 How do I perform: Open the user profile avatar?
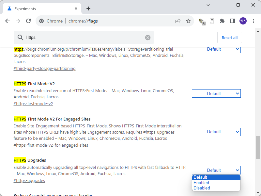[243, 21]
